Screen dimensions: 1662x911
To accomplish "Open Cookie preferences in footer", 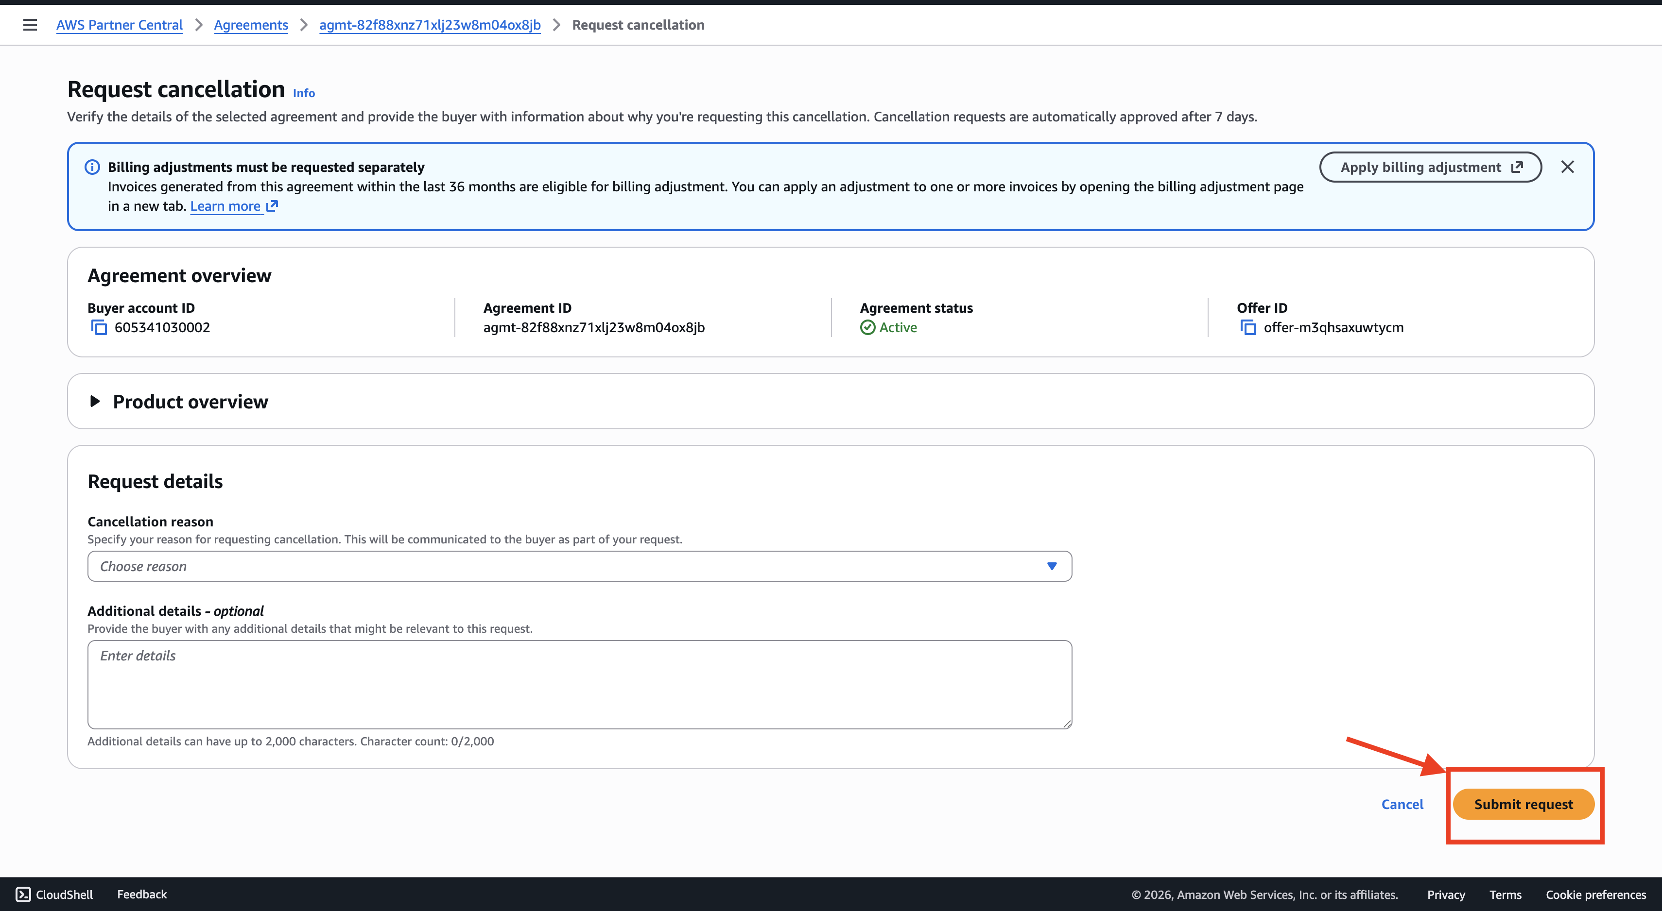I will [1595, 894].
